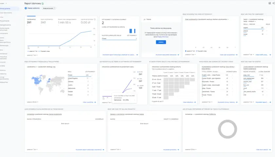This screenshot has height=157, width=275.
Task: Click the cohort row 20 wrz - 26 wrz
Action: (173, 79)
